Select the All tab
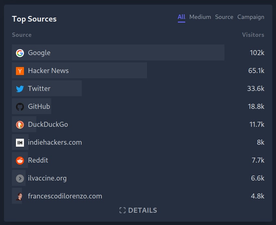This screenshot has width=276, height=225. click(181, 17)
